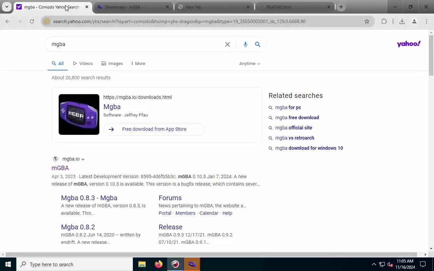This screenshot has height=271, width=434.
Task: Expand the mgba.io site dropdown chevron
Action: pyautogui.click(x=83, y=159)
